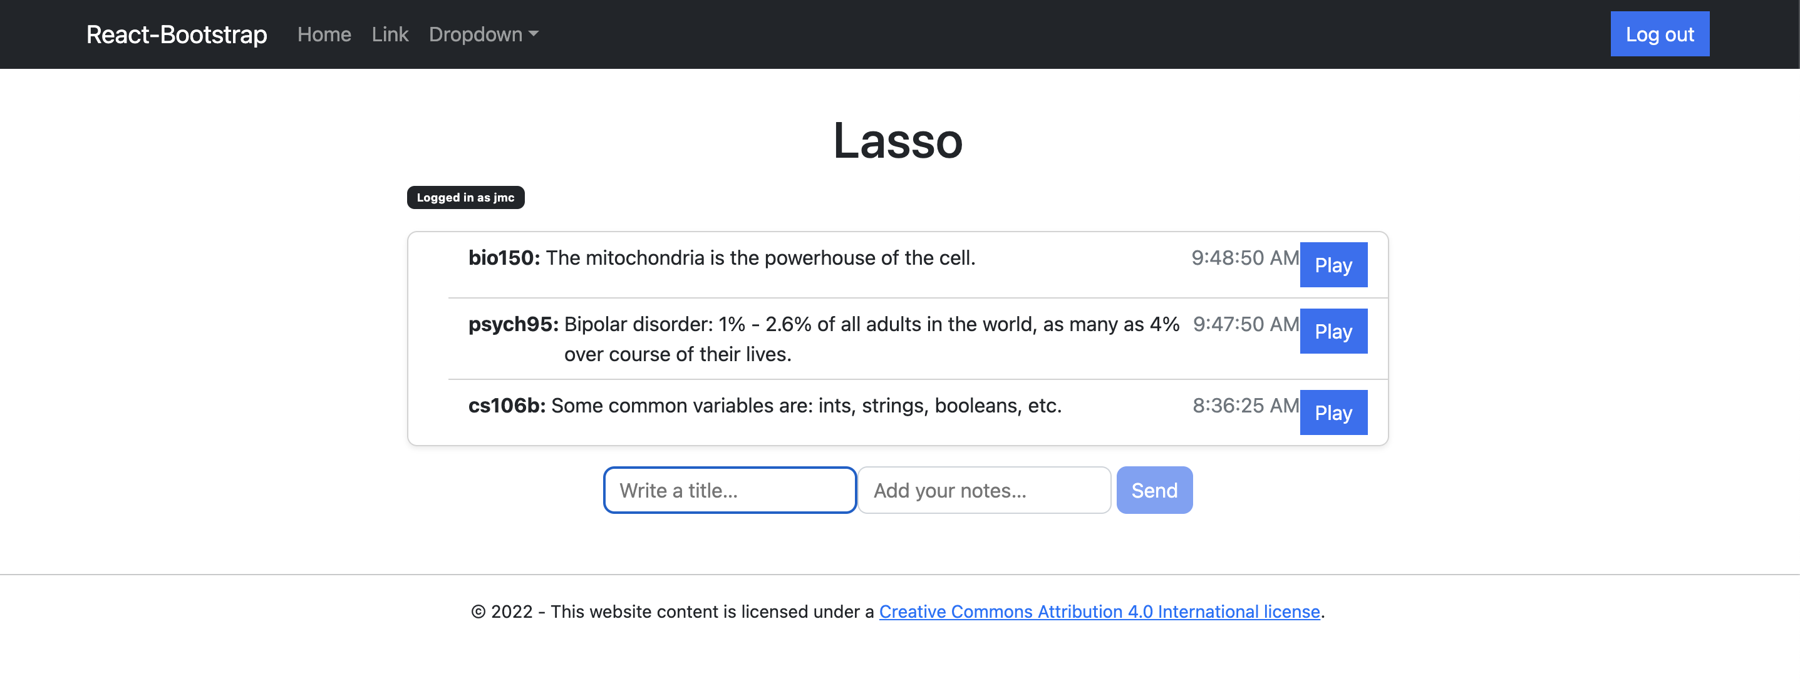Screen dimensions: 1800x686
Task: Click the Logged in as jmc badge
Action: pos(465,198)
